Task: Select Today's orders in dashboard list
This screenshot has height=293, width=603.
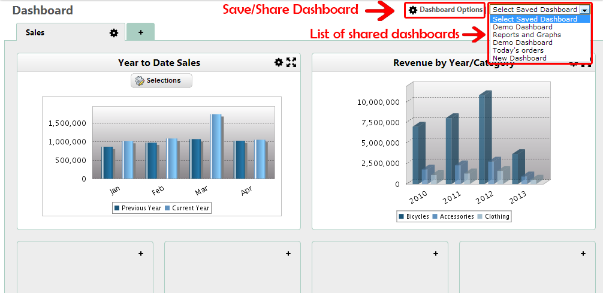Action: click(518, 50)
